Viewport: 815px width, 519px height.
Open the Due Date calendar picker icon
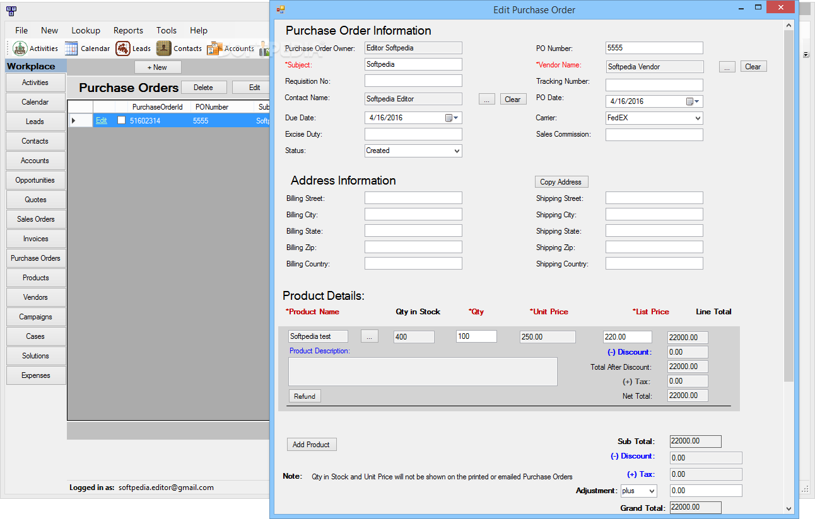point(449,118)
